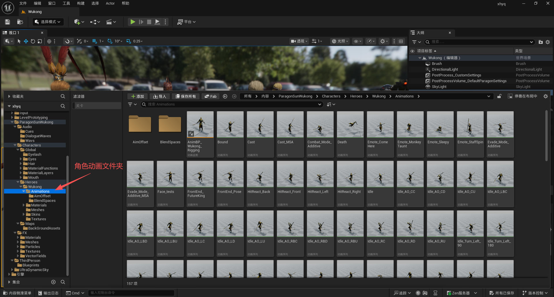This screenshot has height=297, width=554.
Task: Click the 导入 import button
Action: click(x=160, y=96)
